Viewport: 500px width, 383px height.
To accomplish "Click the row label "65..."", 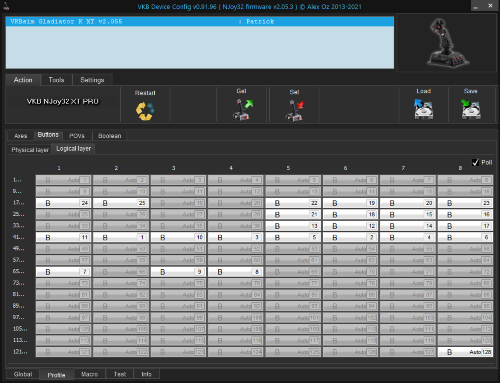I will (18, 272).
